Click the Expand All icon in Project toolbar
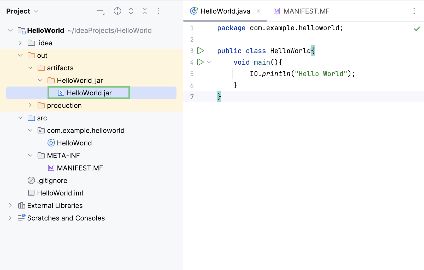424x270 pixels. [131, 11]
